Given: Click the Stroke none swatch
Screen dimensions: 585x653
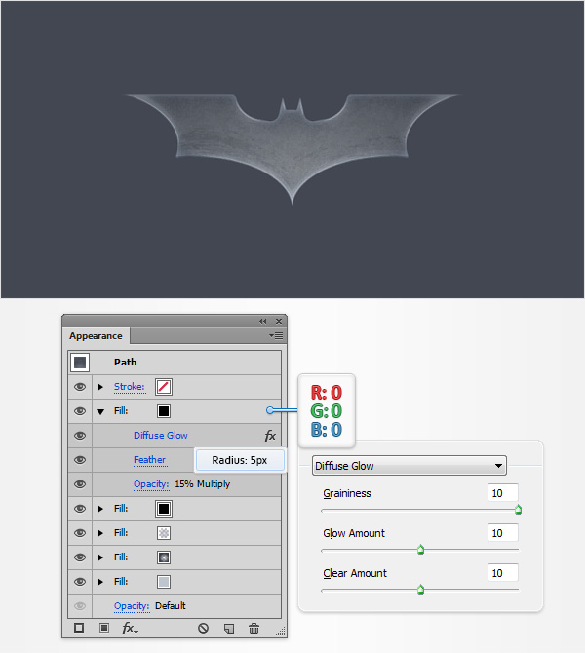Looking at the screenshot, I should (x=164, y=387).
